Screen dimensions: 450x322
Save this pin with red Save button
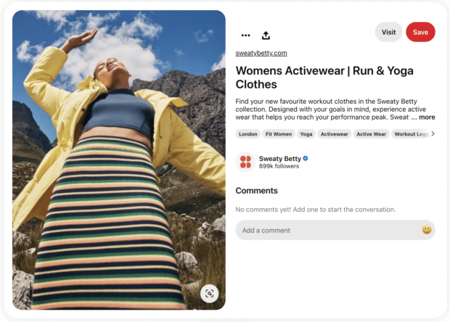[420, 32]
